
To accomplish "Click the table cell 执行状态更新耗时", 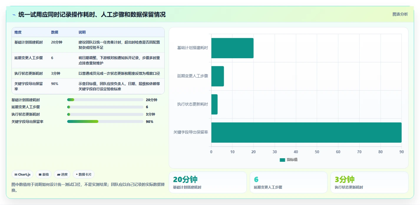I will click(29, 74).
